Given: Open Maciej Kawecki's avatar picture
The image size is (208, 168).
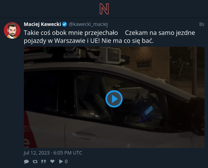Looking at the screenshot, I should (x=12, y=30).
